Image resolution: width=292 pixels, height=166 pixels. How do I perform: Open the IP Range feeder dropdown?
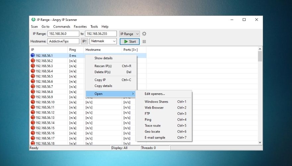pyautogui.click(x=129, y=34)
